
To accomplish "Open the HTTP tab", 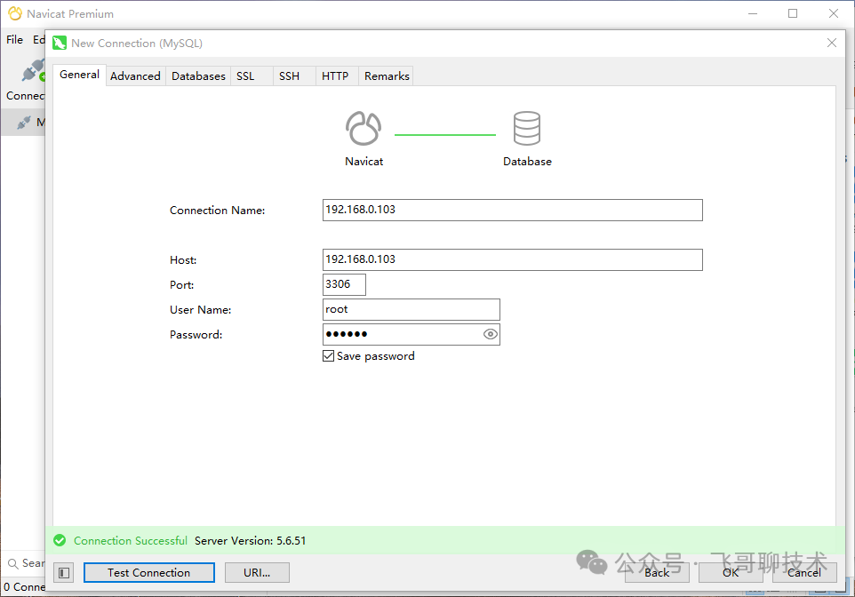I will tap(335, 76).
